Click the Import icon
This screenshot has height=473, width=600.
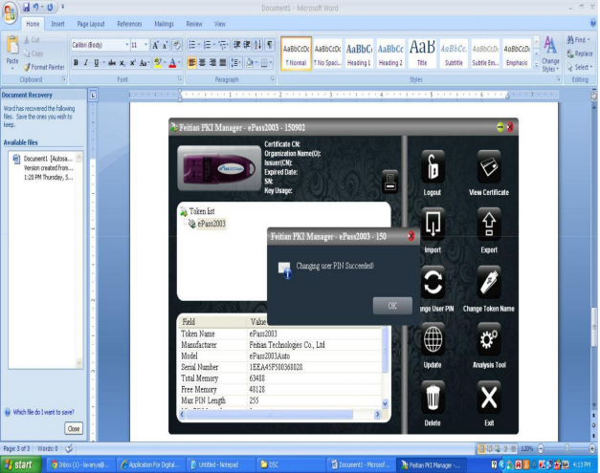433,225
